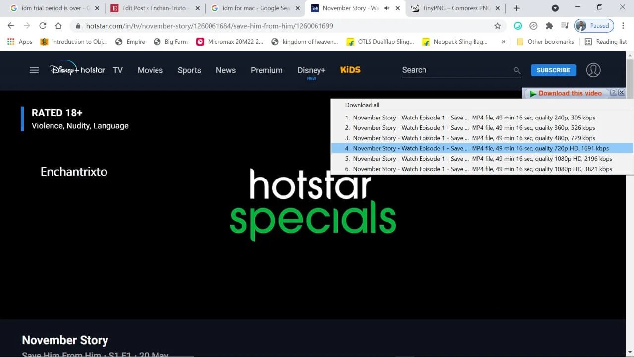
Task: Open the Paused profile button
Action: (x=594, y=26)
